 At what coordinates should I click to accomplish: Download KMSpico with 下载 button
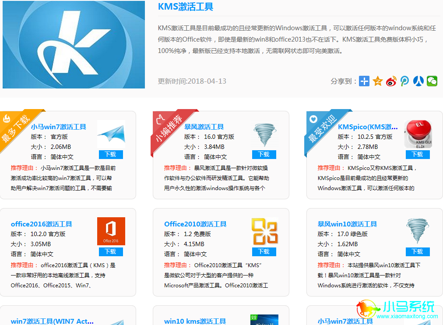[x=418, y=154]
